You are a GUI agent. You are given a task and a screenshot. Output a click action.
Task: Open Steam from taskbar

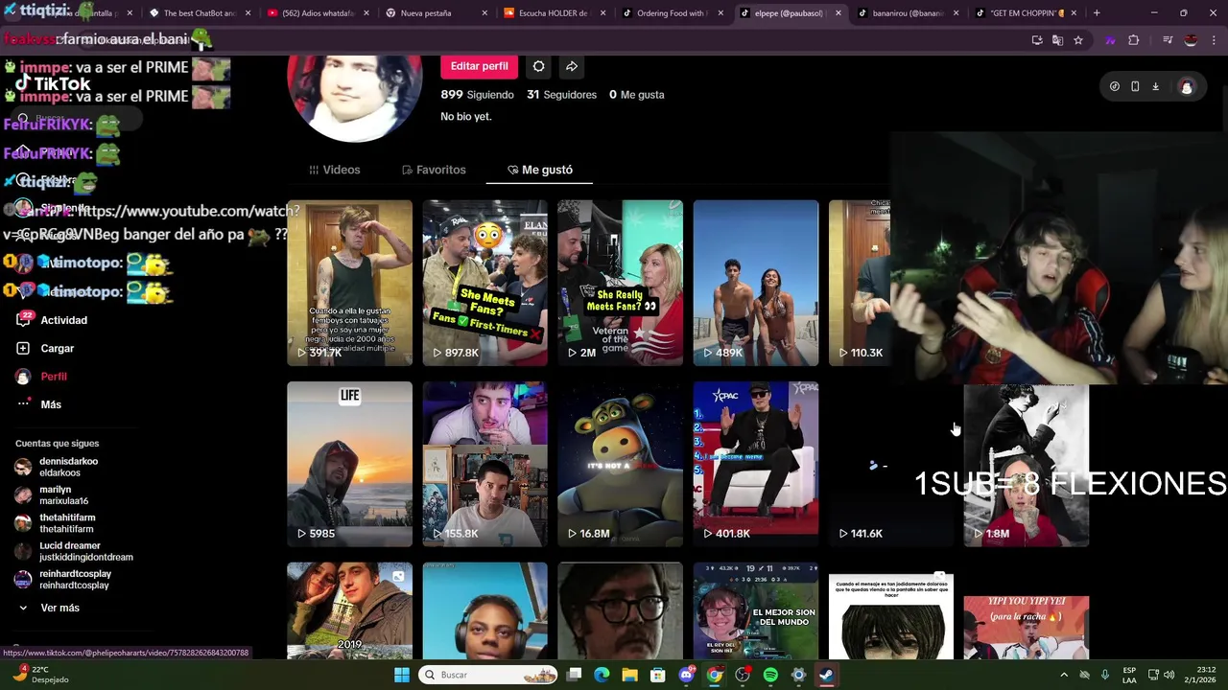tap(826, 675)
